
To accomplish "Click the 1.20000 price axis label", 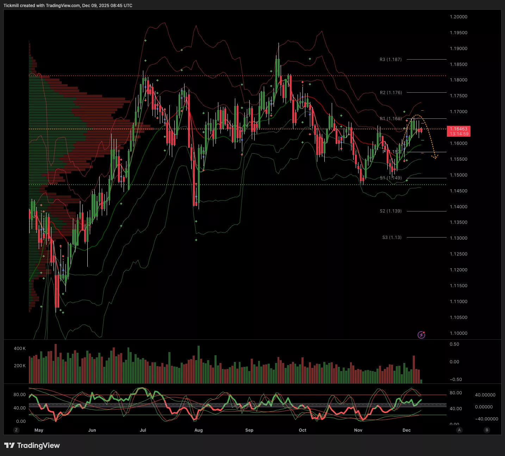I will [459, 17].
